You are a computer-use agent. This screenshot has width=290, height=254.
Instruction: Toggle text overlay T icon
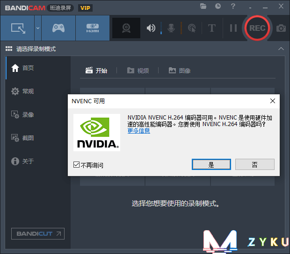tap(212, 28)
